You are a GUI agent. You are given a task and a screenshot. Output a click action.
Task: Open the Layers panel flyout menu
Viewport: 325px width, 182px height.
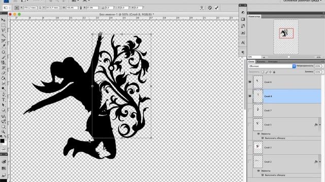(x=322, y=62)
